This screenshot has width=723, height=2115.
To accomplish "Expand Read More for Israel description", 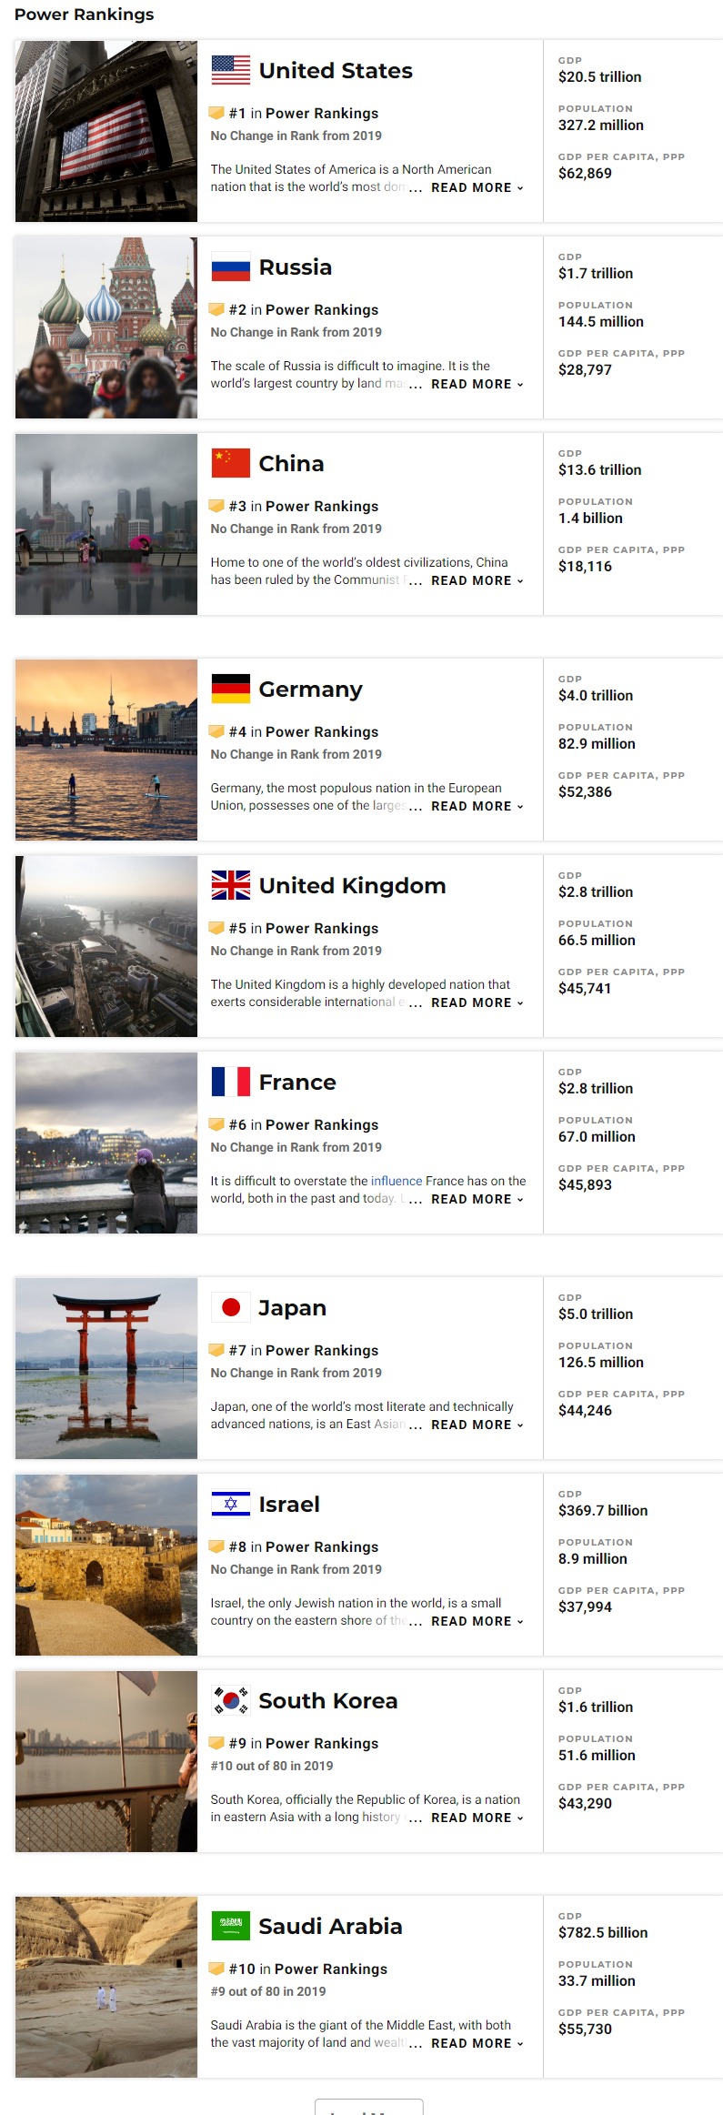I will pyautogui.click(x=477, y=1621).
